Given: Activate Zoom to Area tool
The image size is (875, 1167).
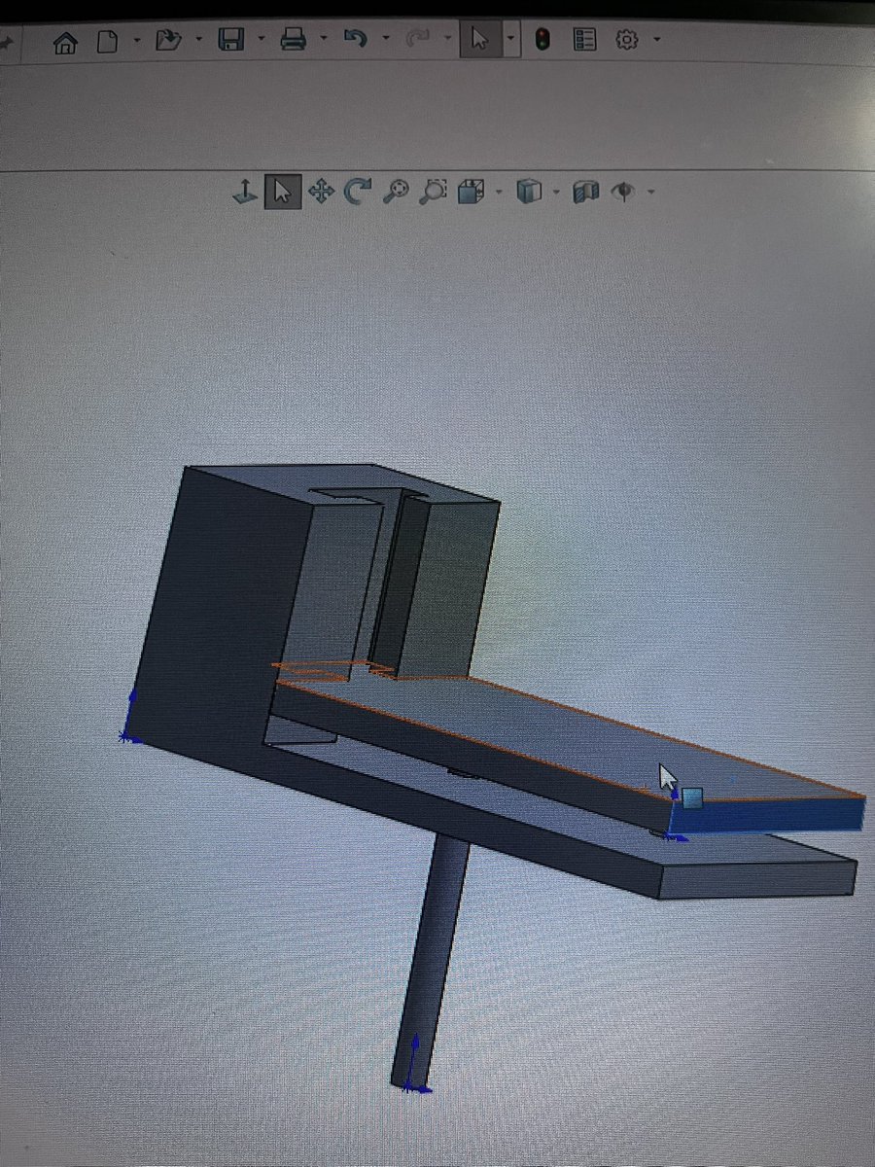Looking at the screenshot, I should click(433, 191).
